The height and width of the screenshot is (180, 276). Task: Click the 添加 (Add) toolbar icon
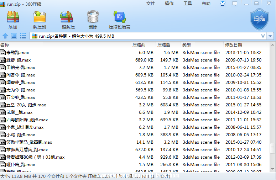coord(13,20)
